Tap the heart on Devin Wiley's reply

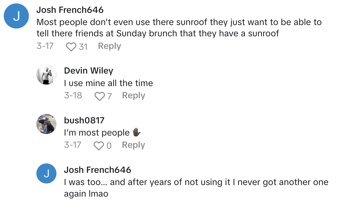pyautogui.click(x=99, y=96)
